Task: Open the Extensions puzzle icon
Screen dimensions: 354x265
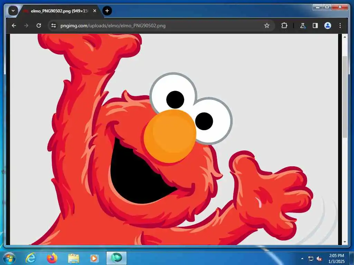Action: tap(284, 26)
